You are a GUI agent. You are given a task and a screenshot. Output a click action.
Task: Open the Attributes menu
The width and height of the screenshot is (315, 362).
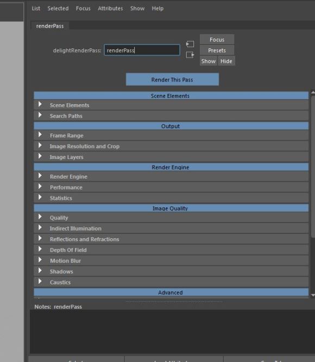pyautogui.click(x=110, y=8)
